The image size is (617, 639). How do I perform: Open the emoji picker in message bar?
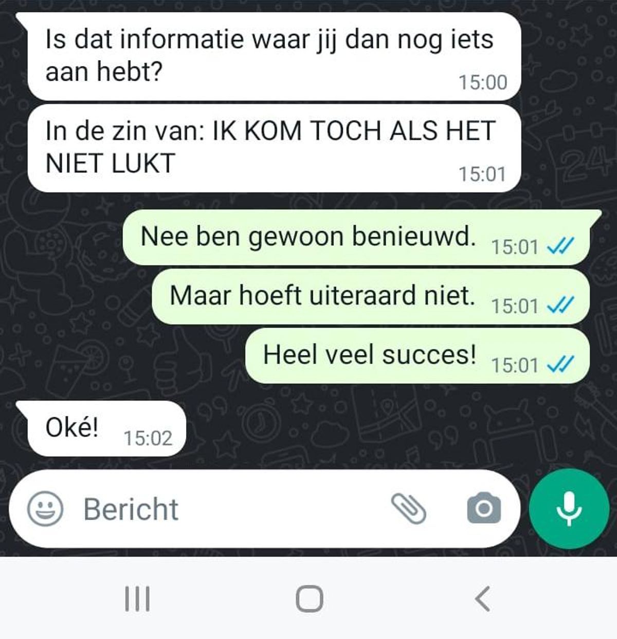click(x=45, y=509)
